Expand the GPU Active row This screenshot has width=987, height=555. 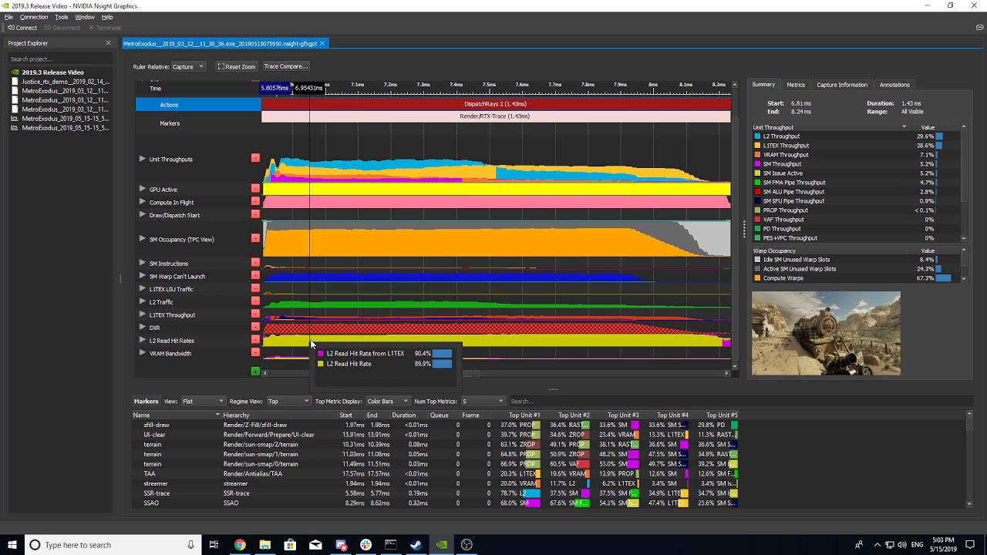[142, 189]
